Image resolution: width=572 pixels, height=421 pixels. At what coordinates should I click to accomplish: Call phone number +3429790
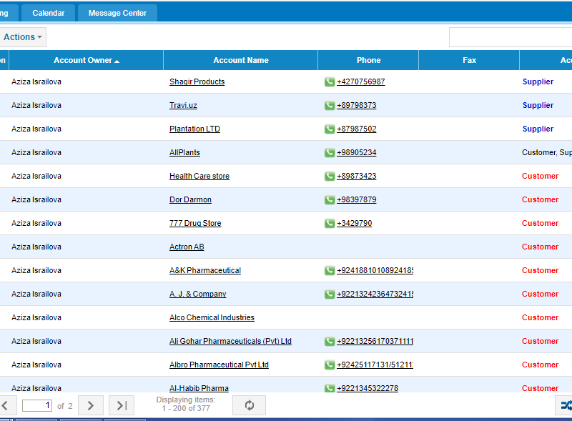[x=354, y=223]
